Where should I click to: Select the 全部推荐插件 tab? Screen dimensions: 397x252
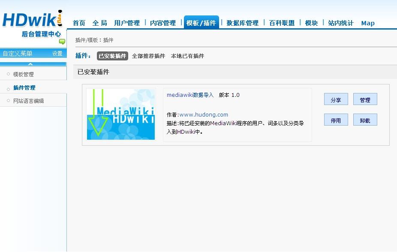148,56
